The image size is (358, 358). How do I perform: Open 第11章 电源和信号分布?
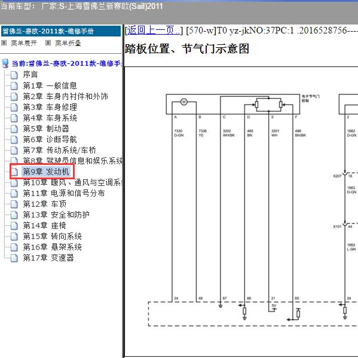(x=64, y=193)
